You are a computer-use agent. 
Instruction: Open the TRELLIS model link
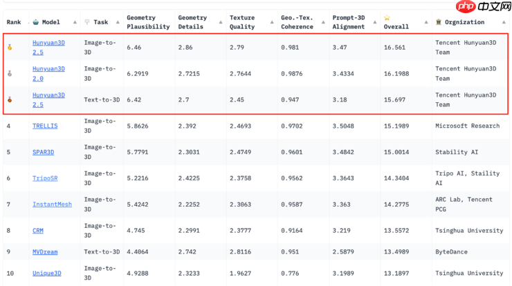click(45, 126)
